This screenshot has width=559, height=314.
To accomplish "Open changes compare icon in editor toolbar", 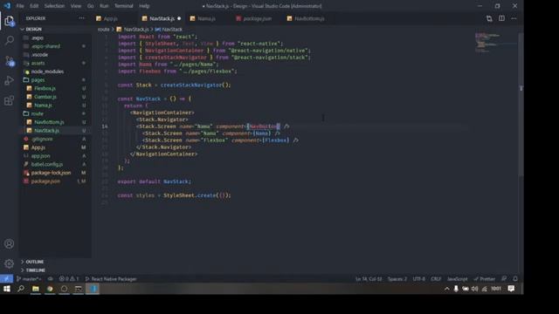I will (489, 18).
